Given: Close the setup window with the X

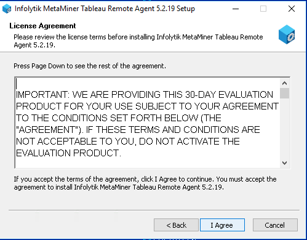Looking at the screenshot, I should pos(292,9).
